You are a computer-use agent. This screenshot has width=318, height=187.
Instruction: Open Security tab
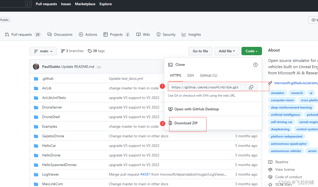(166, 34)
